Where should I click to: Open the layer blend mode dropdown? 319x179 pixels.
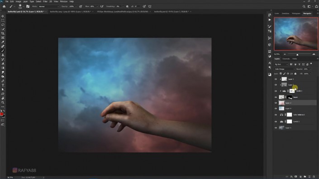(x=285, y=69)
